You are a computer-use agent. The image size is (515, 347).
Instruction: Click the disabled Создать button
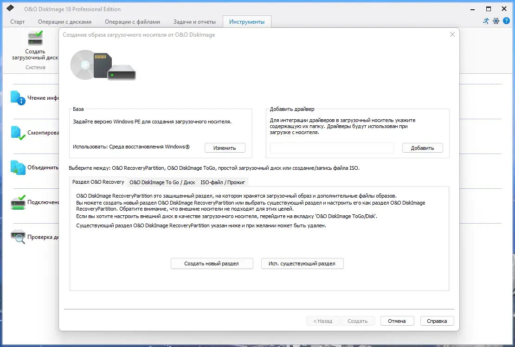pyautogui.click(x=358, y=321)
